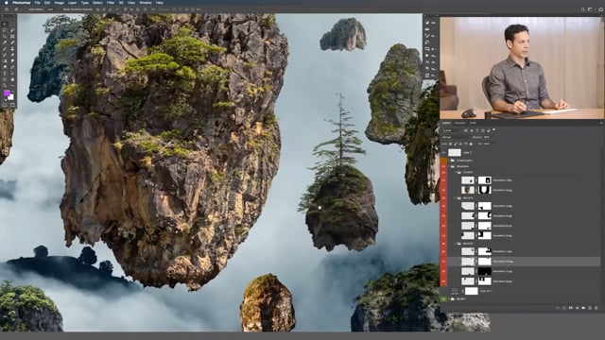Open Auto-Select Layer dropdown in options bar
605x340 pixels.
pyautogui.click(x=51, y=9)
